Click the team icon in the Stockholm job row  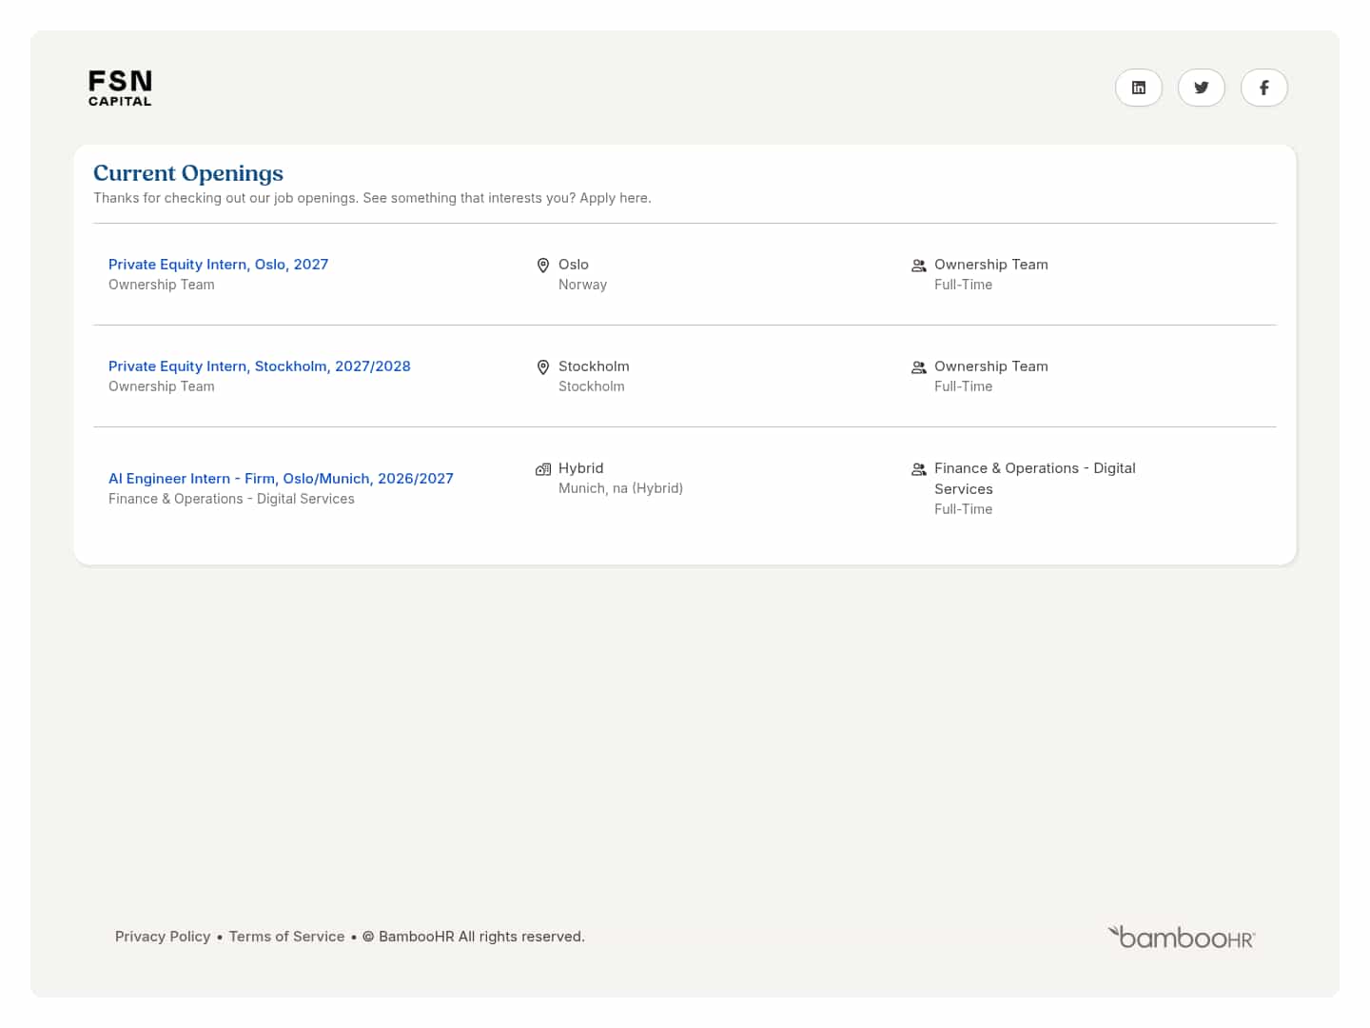point(919,367)
